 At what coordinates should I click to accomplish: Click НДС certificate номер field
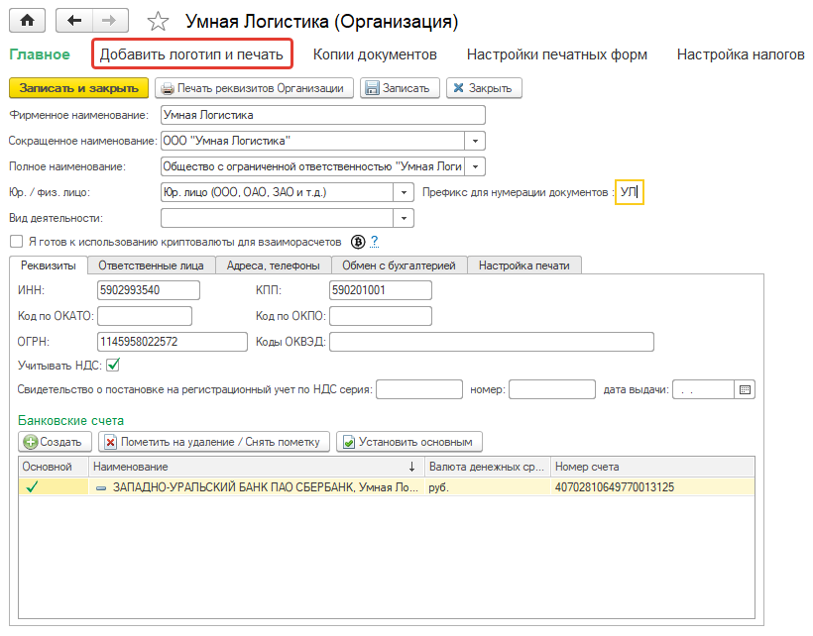point(551,389)
